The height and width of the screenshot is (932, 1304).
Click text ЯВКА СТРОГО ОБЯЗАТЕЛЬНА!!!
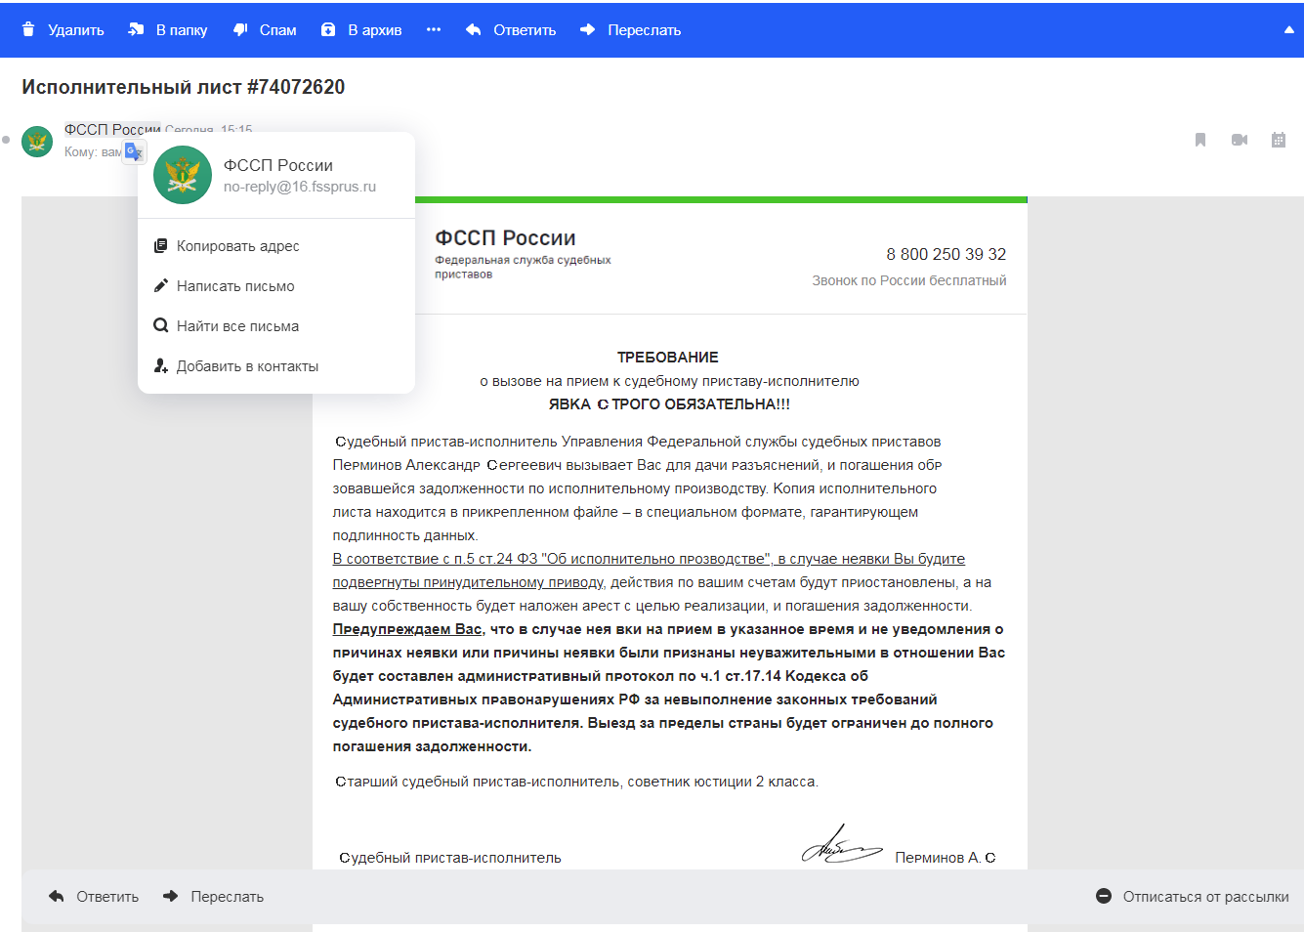coord(669,404)
